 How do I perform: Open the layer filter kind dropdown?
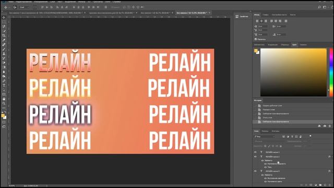coord(265,136)
